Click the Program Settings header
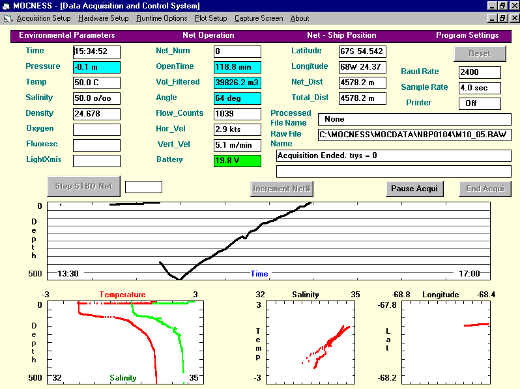 click(x=467, y=35)
